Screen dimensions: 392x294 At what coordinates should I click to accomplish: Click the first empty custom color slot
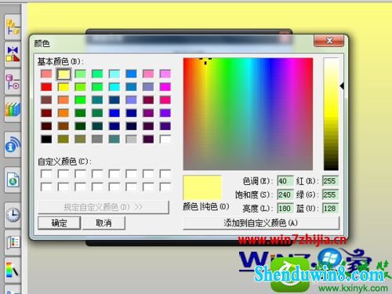coord(46,174)
